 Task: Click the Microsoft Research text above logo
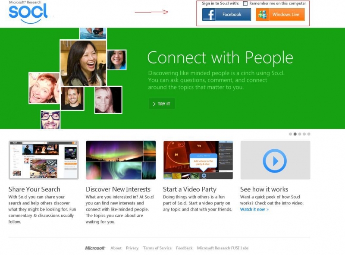(25, 2)
